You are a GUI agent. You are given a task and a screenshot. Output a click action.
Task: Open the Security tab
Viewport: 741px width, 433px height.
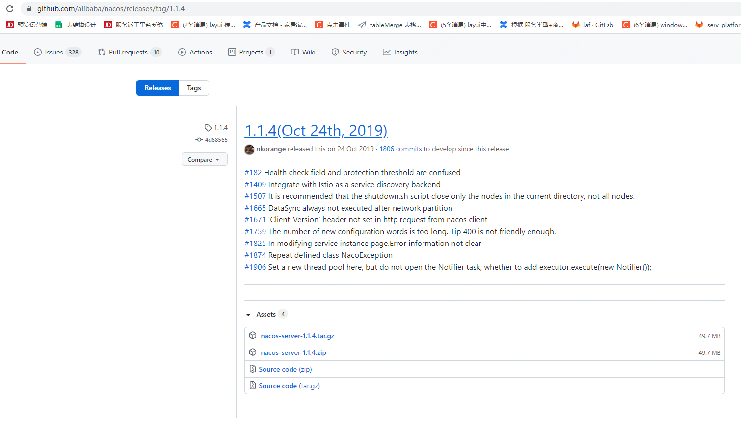pos(349,52)
